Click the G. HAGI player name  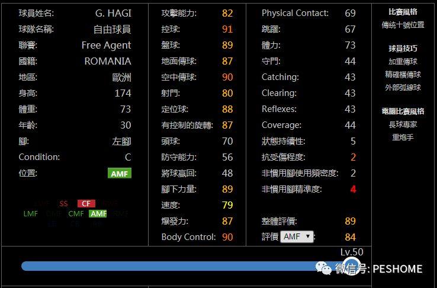click(113, 13)
